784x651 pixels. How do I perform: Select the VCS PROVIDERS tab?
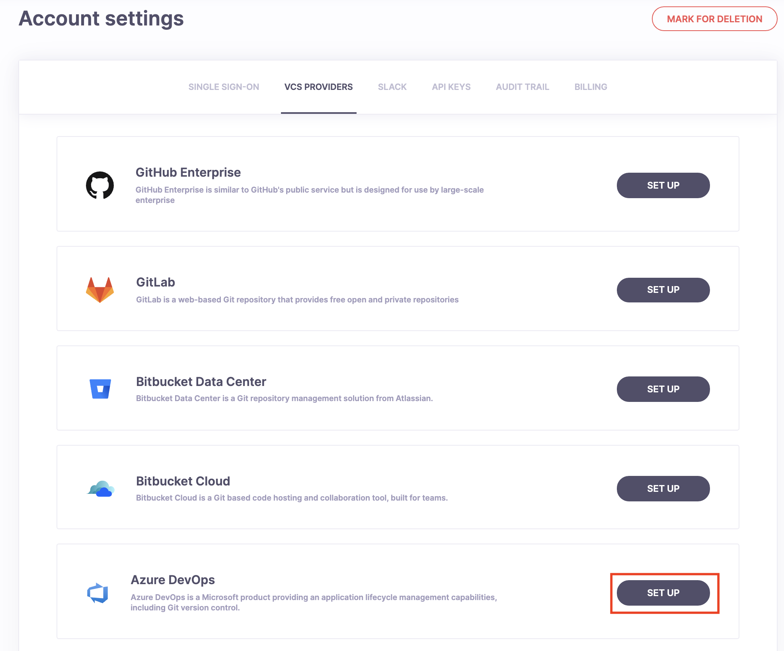(318, 87)
